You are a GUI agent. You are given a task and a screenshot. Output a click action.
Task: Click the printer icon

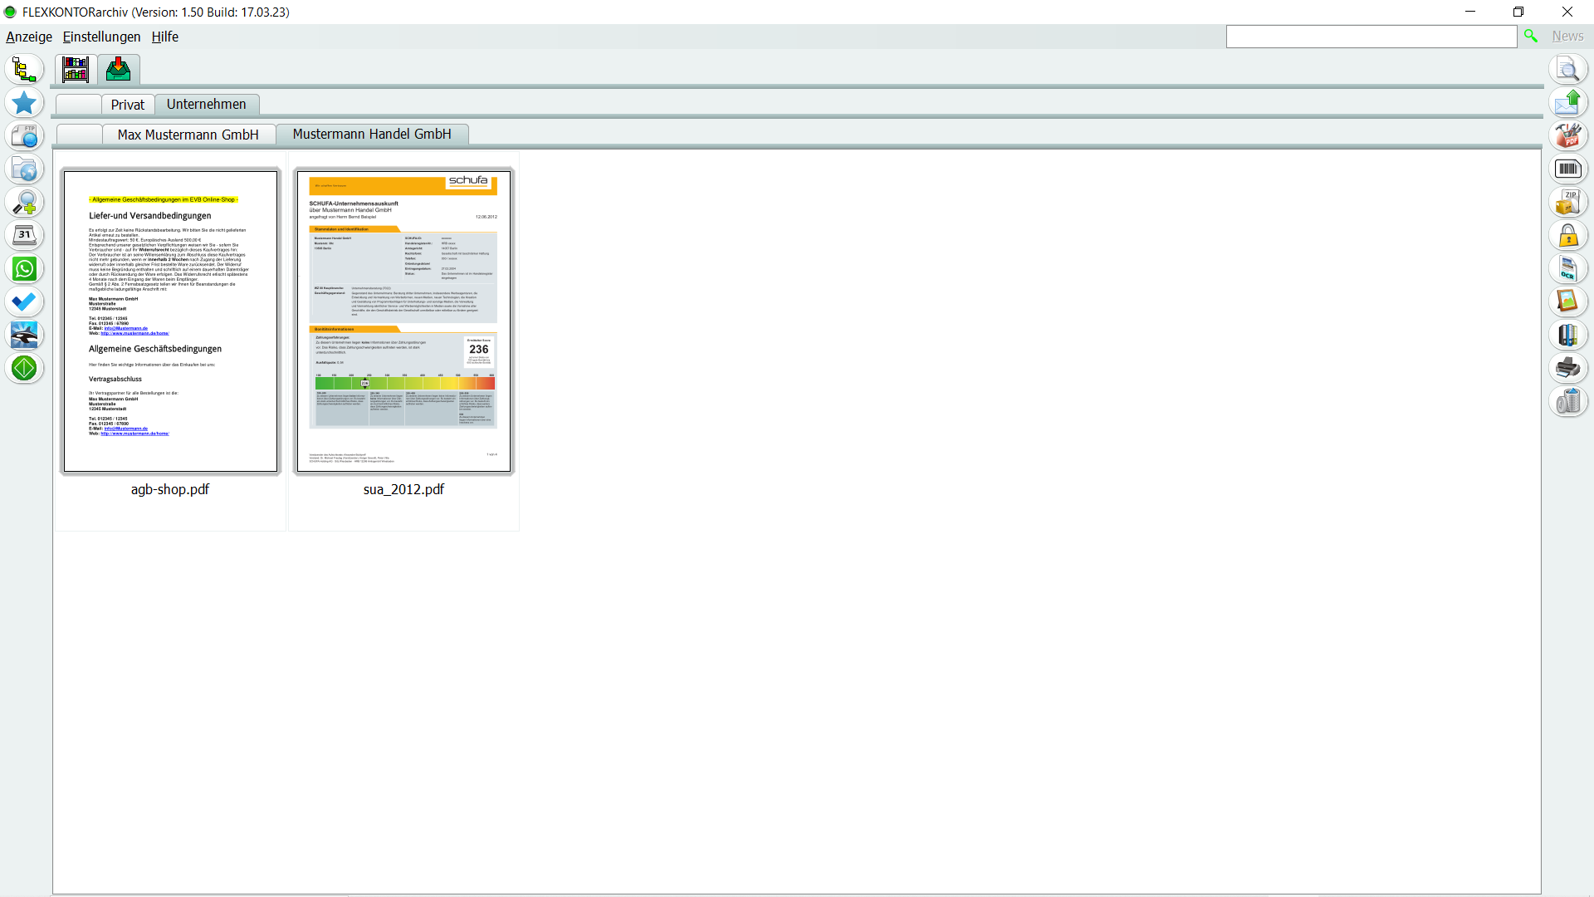[x=1567, y=368]
